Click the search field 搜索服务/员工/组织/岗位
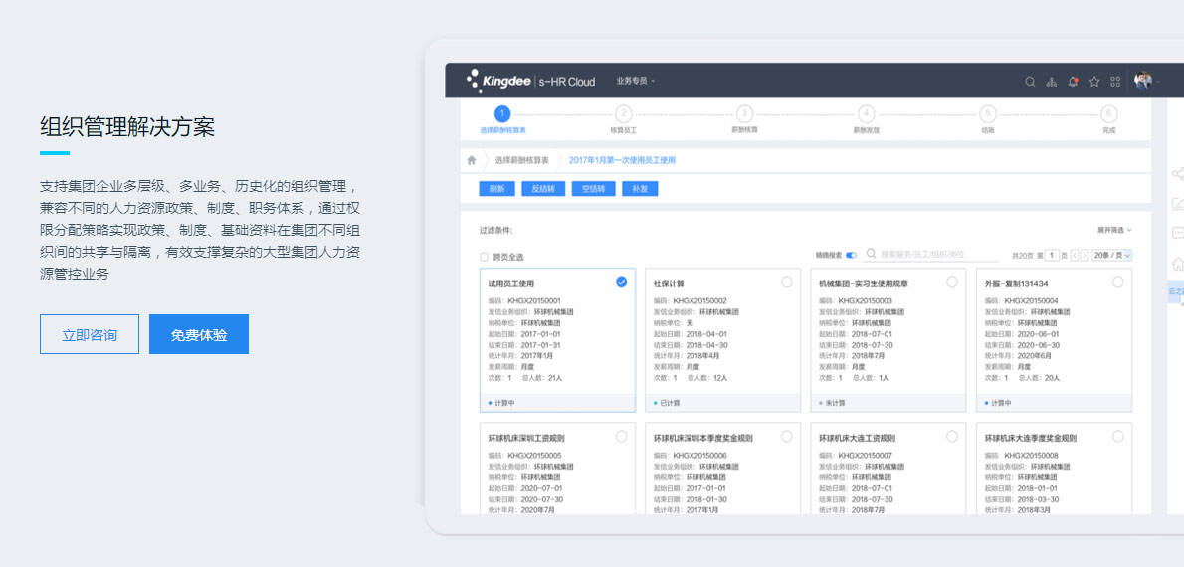This screenshot has height=567, width=1184. point(929,255)
